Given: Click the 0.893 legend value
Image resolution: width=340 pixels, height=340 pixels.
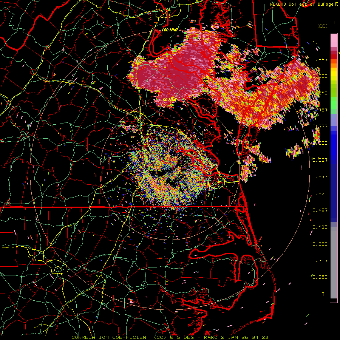Looking at the screenshot, I should coord(320,76).
